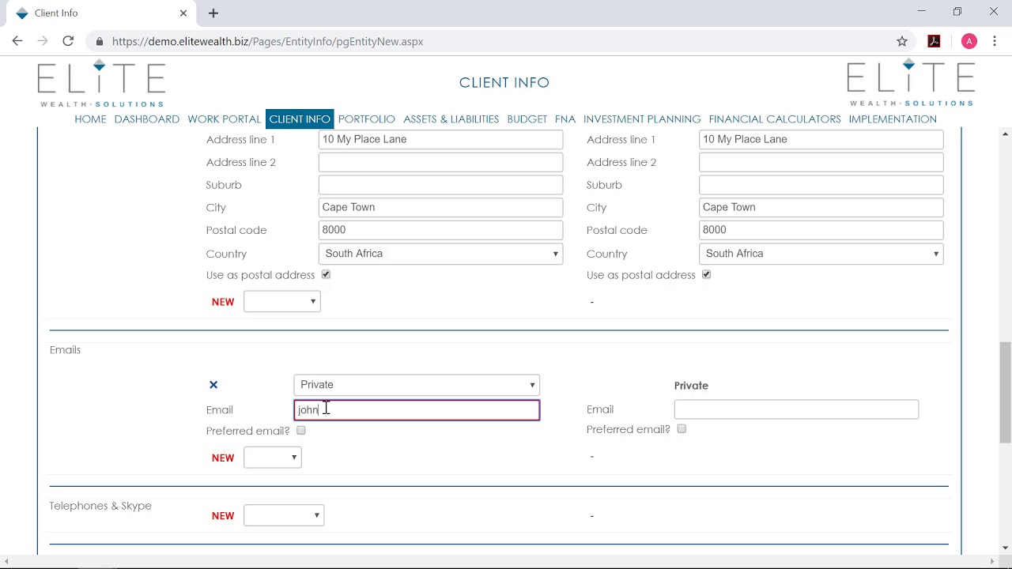The width and height of the screenshot is (1012, 569).
Task: Bookmark this page with the star icon
Action: 902,41
